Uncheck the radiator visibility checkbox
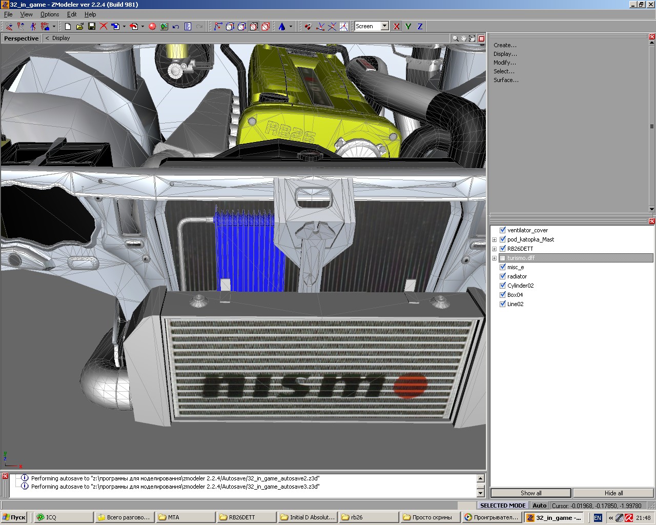The image size is (656, 525). (503, 276)
